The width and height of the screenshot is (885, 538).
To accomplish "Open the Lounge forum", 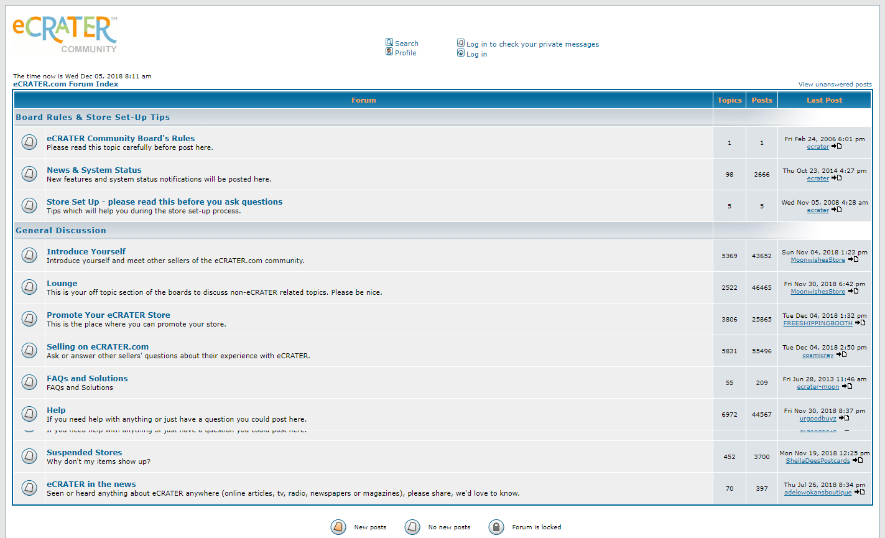I will tap(62, 283).
